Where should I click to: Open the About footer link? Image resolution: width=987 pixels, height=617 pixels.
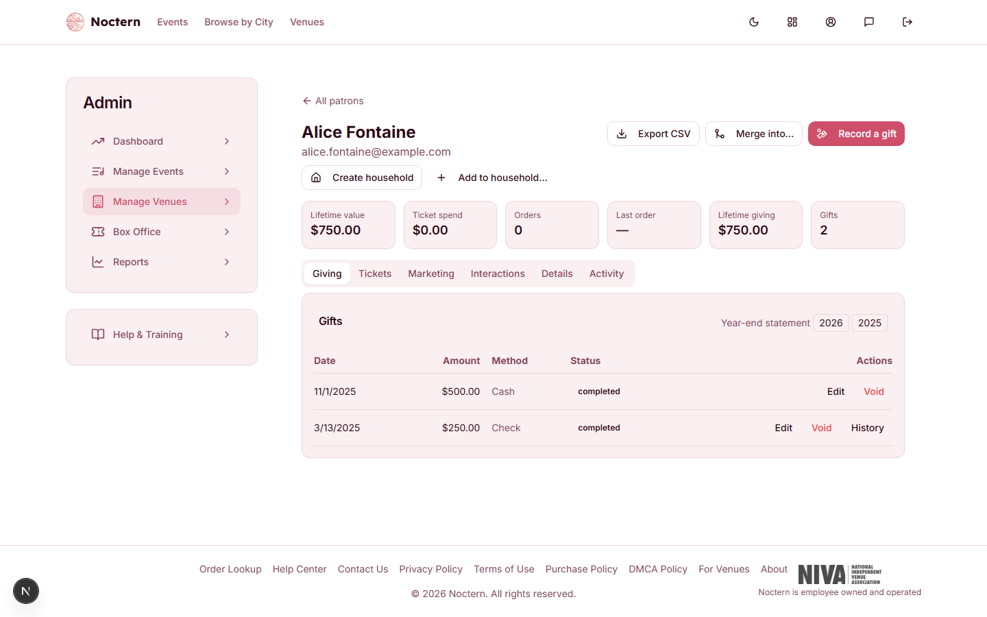point(774,569)
